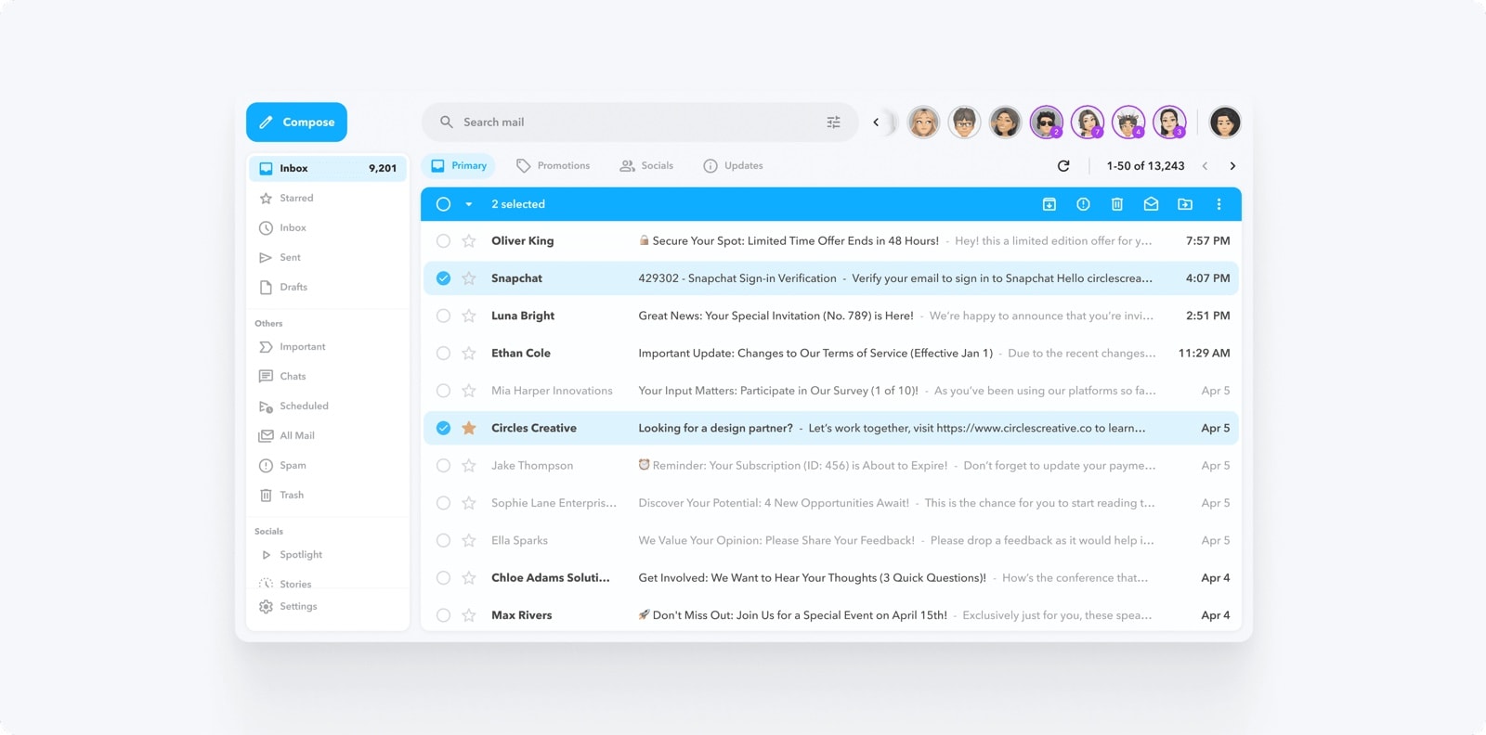Open All Mail in sidebar
The height and width of the screenshot is (735, 1486).
click(x=328, y=435)
